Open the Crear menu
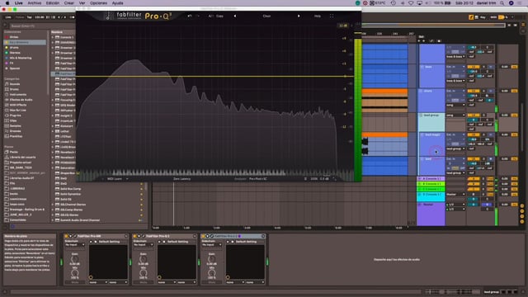This screenshot has width=528, height=297. pyautogui.click(x=69, y=3)
